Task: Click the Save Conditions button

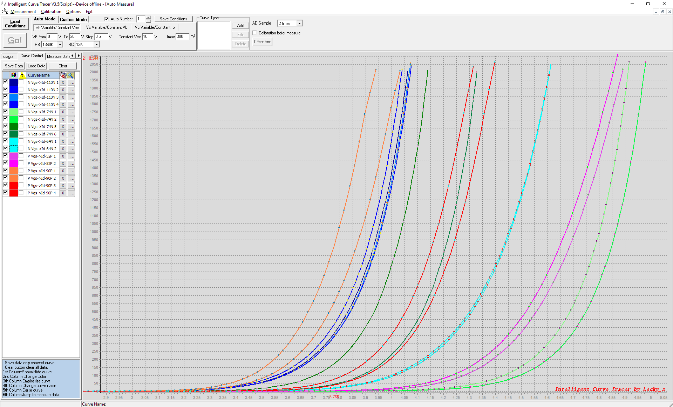Action: pos(174,19)
